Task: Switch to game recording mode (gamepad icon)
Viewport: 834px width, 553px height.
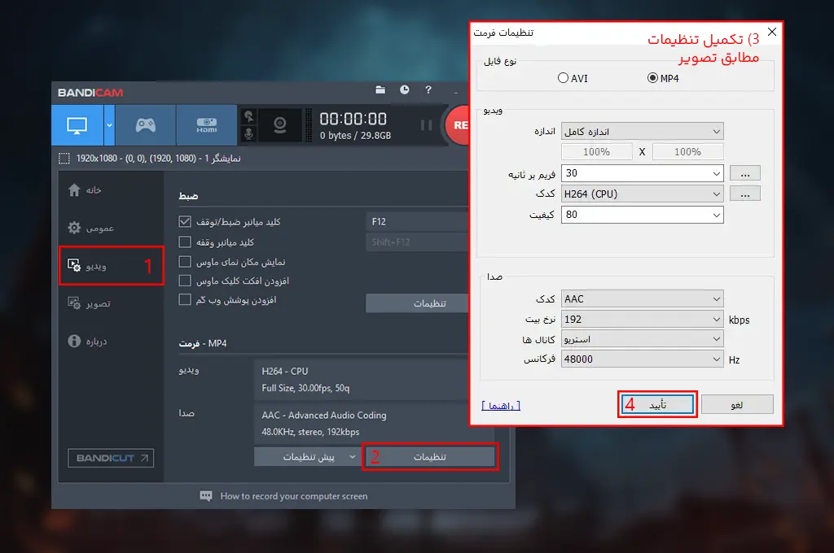Action: 145,124
